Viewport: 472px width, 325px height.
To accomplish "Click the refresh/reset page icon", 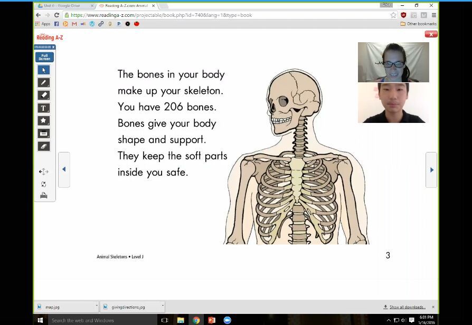I will click(44, 184).
